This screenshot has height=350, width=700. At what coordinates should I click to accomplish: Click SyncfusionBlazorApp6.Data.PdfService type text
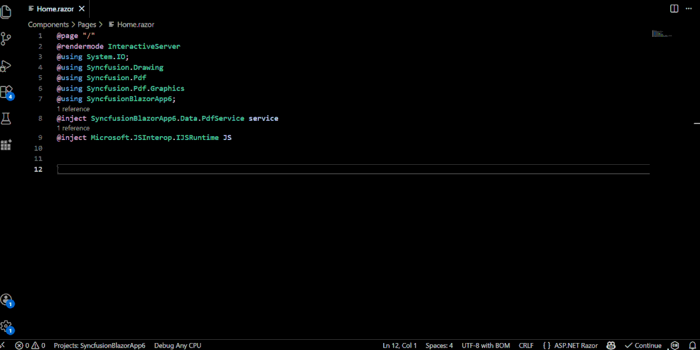pyautogui.click(x=167, y=118)
